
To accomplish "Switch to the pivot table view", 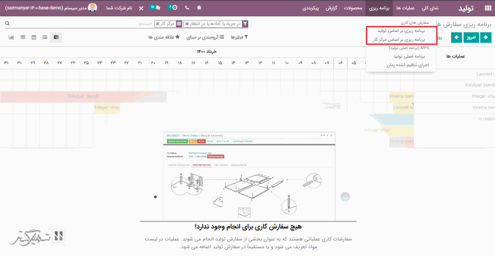I will (x=23, y=37).
